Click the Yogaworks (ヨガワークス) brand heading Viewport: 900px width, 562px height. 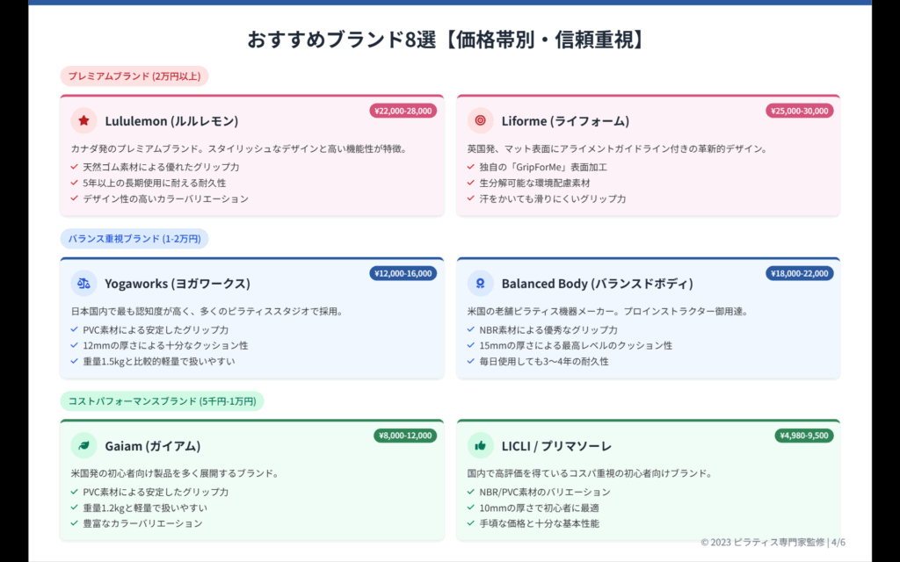pyautogui.click(x=178, y=284)
